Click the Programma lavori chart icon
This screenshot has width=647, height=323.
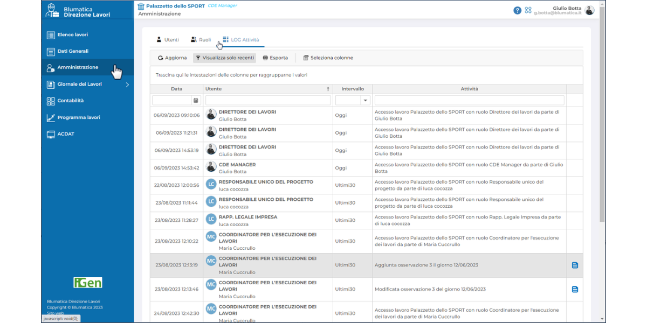tap(51, 118)
